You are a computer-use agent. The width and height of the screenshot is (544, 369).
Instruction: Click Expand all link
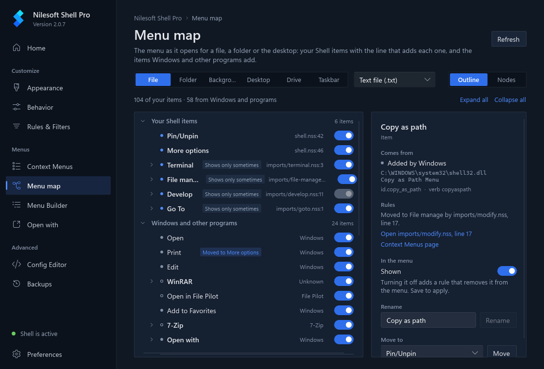click(x=474, y=100)
